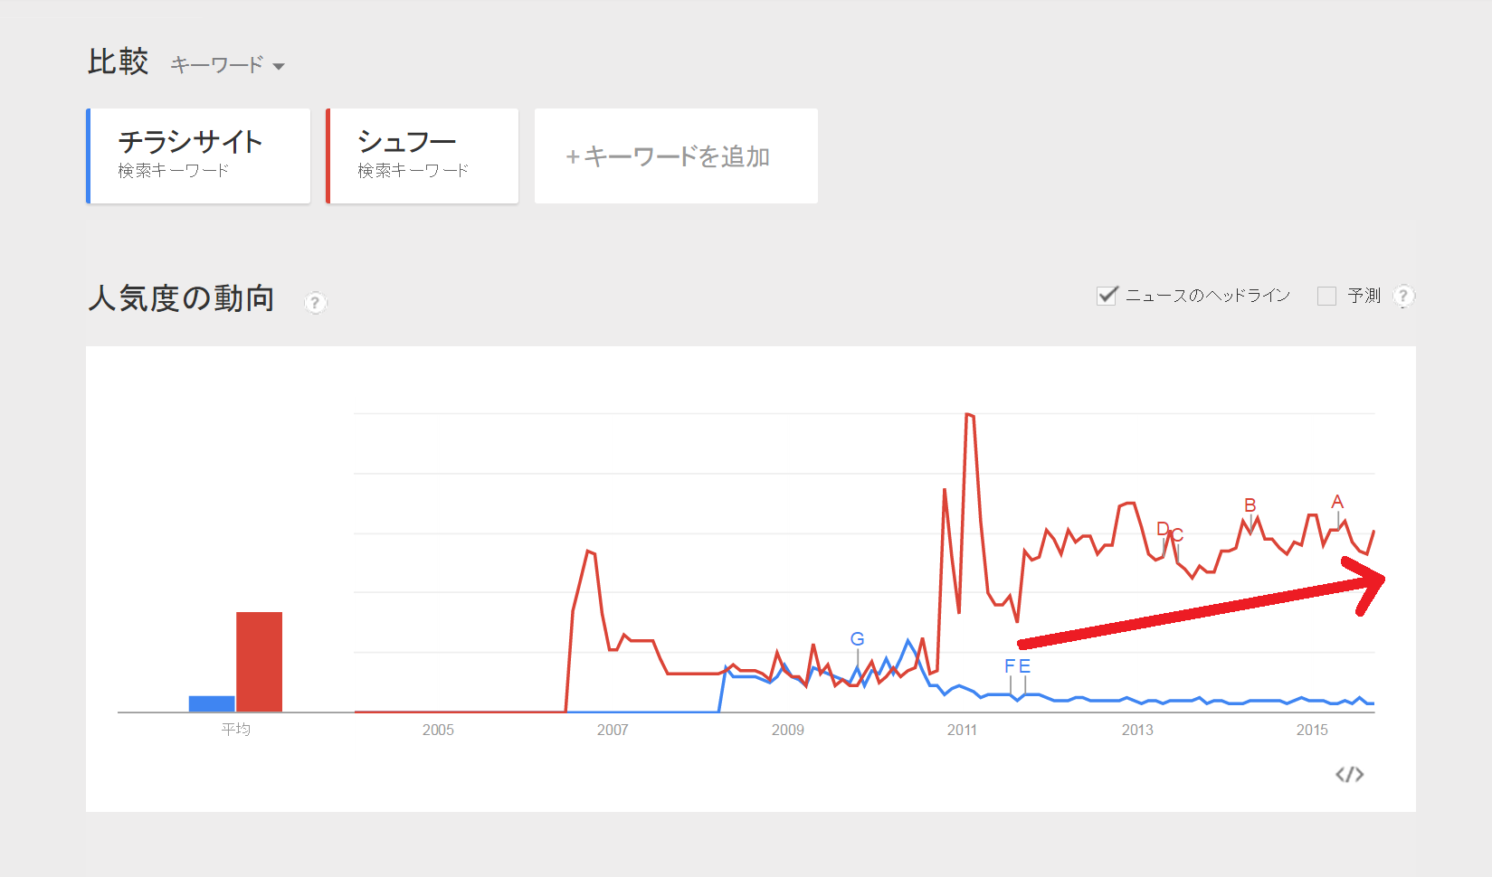Select blue news headline marker E

(x=1024, y=665)
